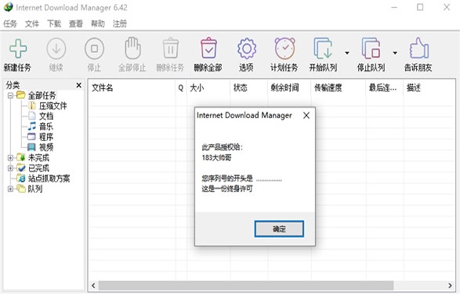Click the Q column header
The width and height of the screenshot is (460, 294).
[x=181, y=88]
